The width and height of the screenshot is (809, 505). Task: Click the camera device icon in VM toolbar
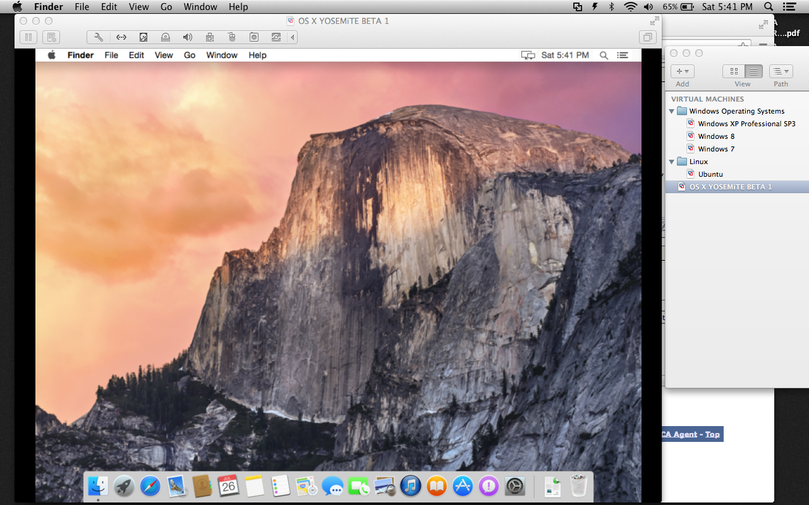[254, 37]
